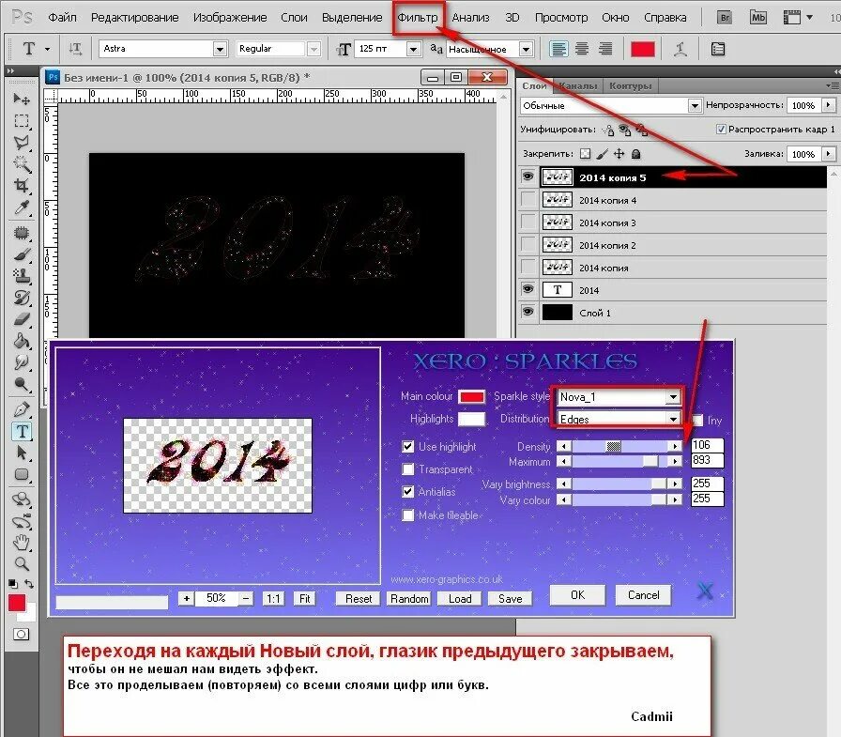Enable the Transparent checkbox

coord(408,468)
